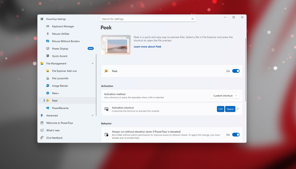Screen dimensions: 296x169
Task: Click the Activation section heading
Action: tap(107, 86)
